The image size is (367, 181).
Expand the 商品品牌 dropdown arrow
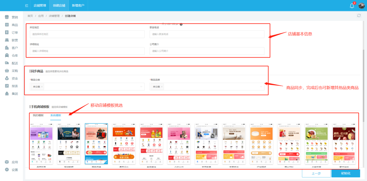click(x=261, y=87)
